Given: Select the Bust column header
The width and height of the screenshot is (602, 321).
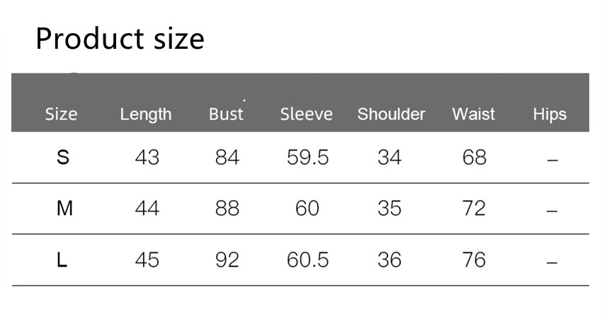Looking at the screenshot, I should (226, 115).
